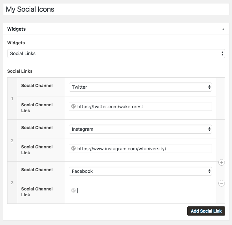The height and width of the screenshot is (225, 232).
Task: Click globe icon in Twitter link field
Action: (x=73, y=106)
